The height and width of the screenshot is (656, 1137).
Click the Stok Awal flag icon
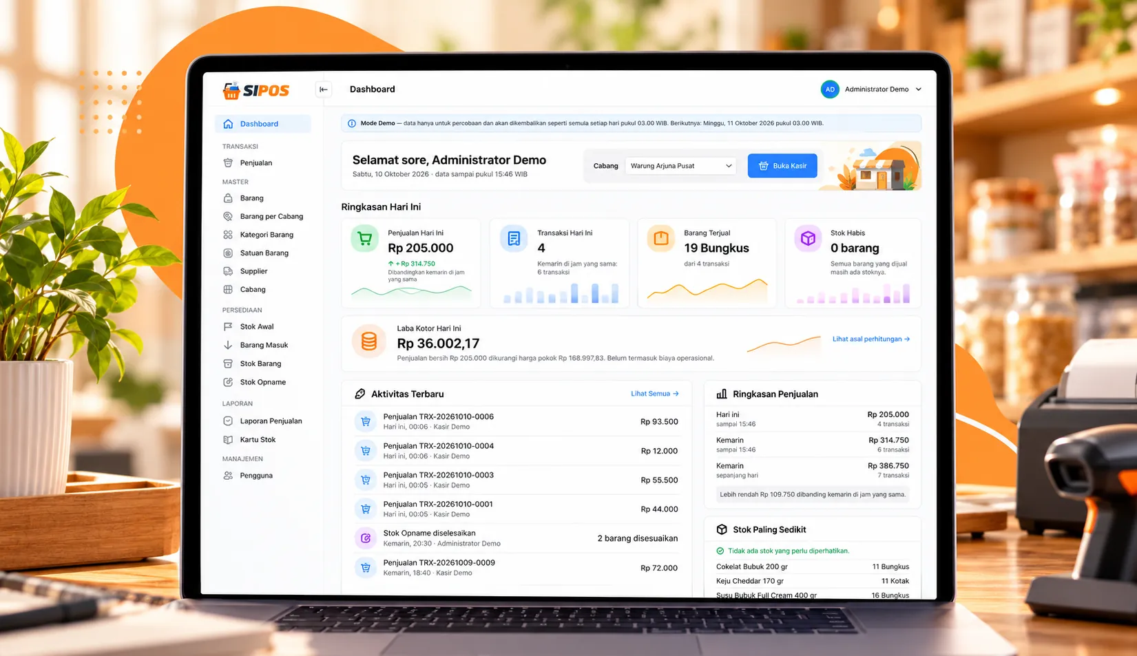(x=228, y=327)
